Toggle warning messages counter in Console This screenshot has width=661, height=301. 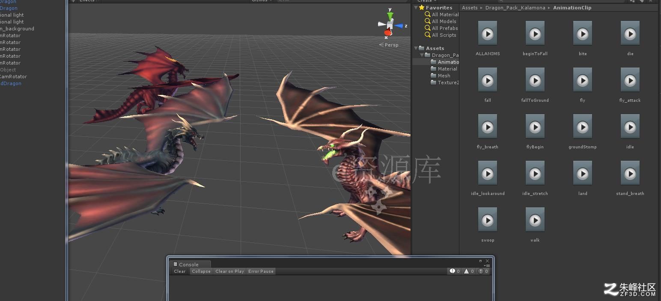click(469, 271)
